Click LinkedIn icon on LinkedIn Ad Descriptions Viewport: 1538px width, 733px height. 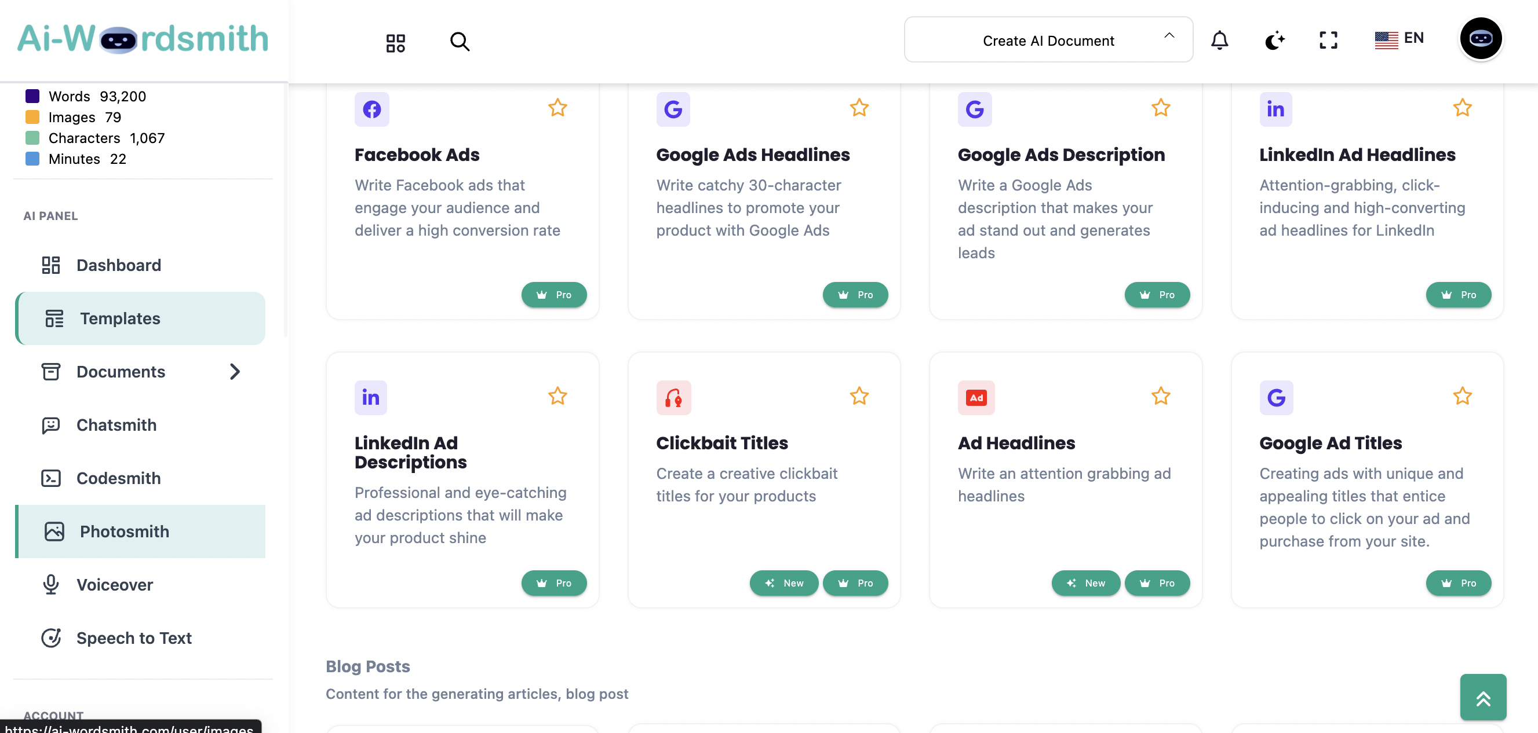click(x=370, y=398)
